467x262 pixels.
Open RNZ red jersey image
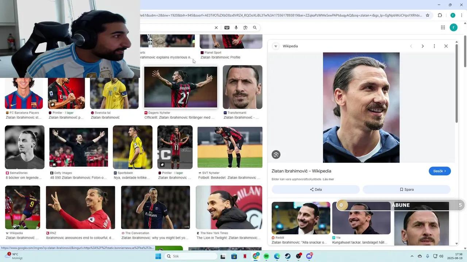pyautogui.click(x=80, y=207)
